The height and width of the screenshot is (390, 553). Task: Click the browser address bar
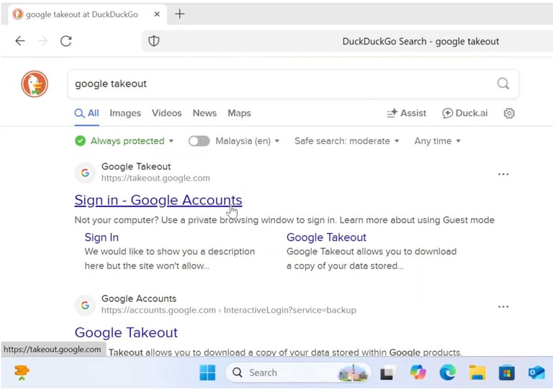(347, 41)
